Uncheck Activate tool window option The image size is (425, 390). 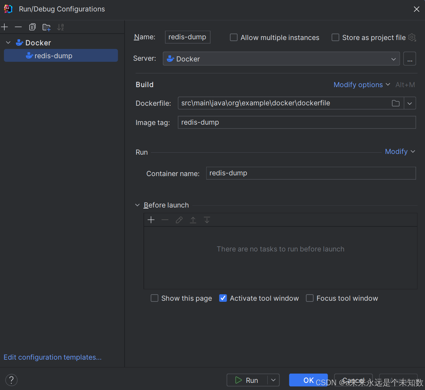point(223,298)
